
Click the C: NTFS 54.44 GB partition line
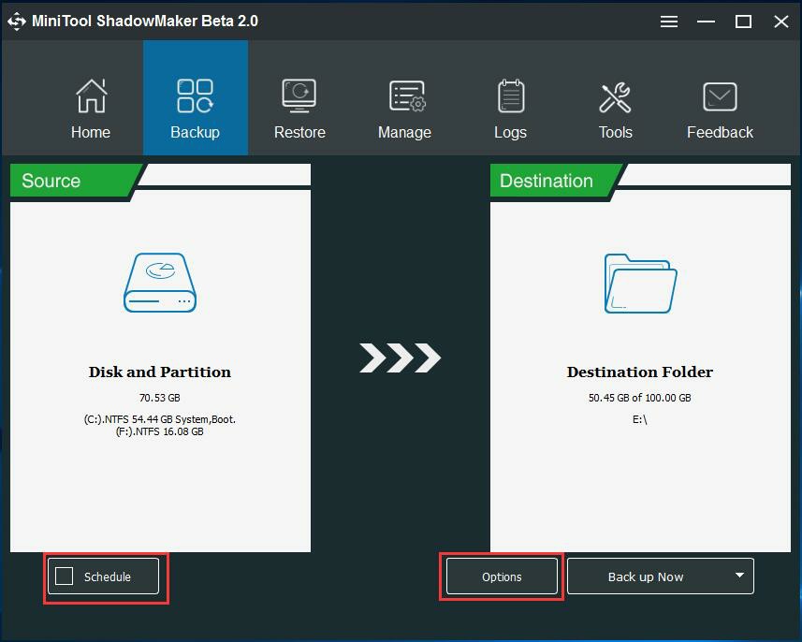tap(160, 419)
